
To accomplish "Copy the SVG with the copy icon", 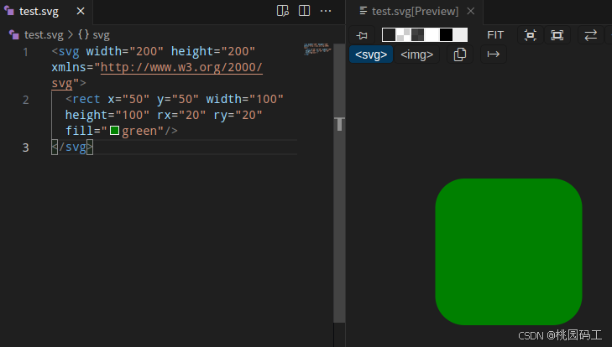I will tap(460, 54).
